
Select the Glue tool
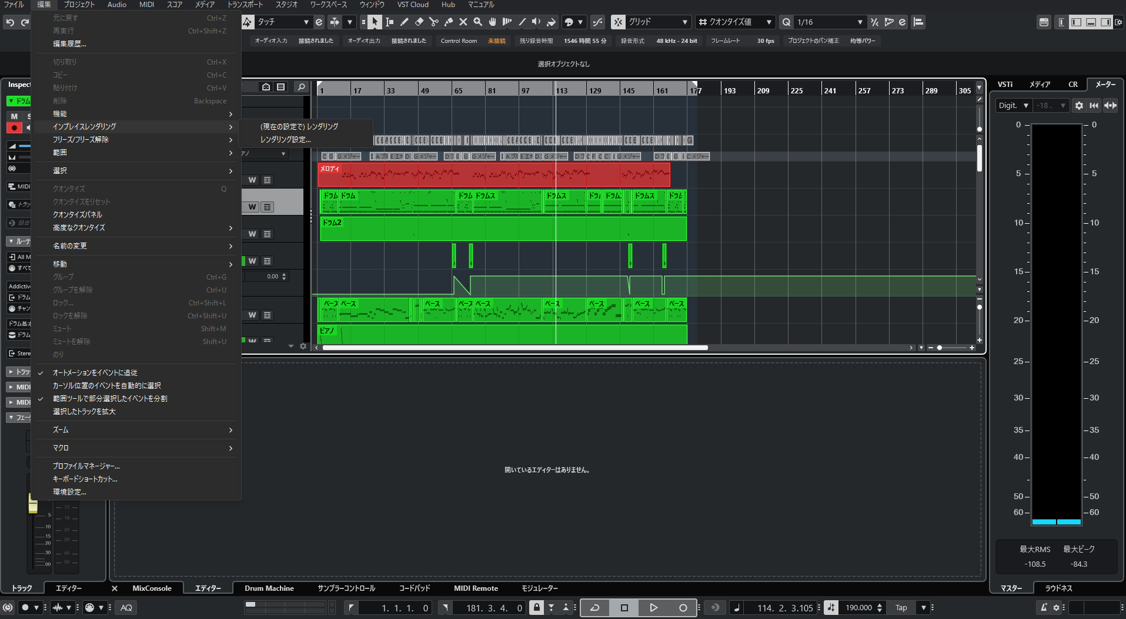pos(449,22)
